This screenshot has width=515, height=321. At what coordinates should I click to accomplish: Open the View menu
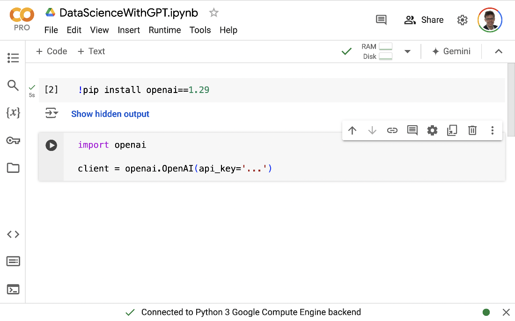coord(99,30)
